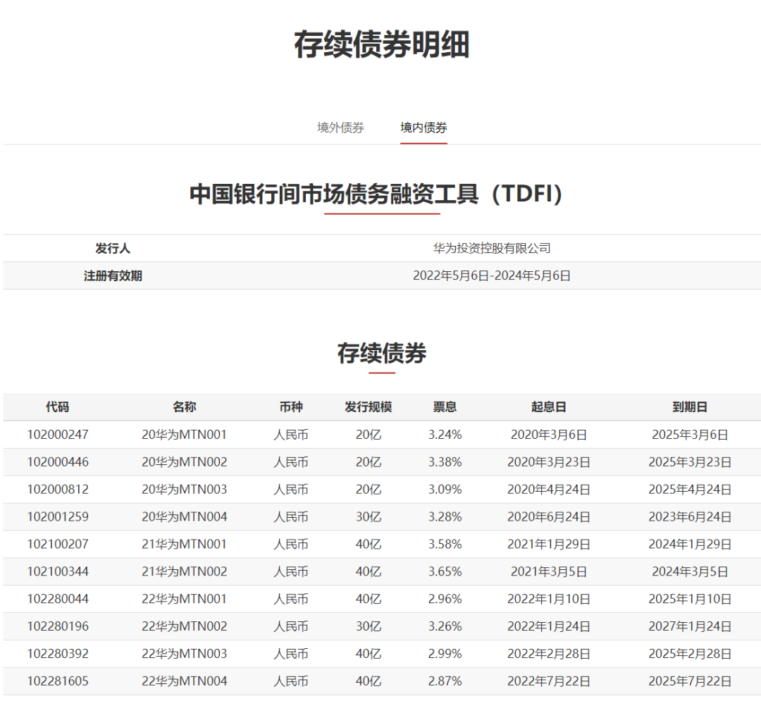Click the 发行人 label
The height and width of the screenshot is (701, 761).
(x=113, y=249)
